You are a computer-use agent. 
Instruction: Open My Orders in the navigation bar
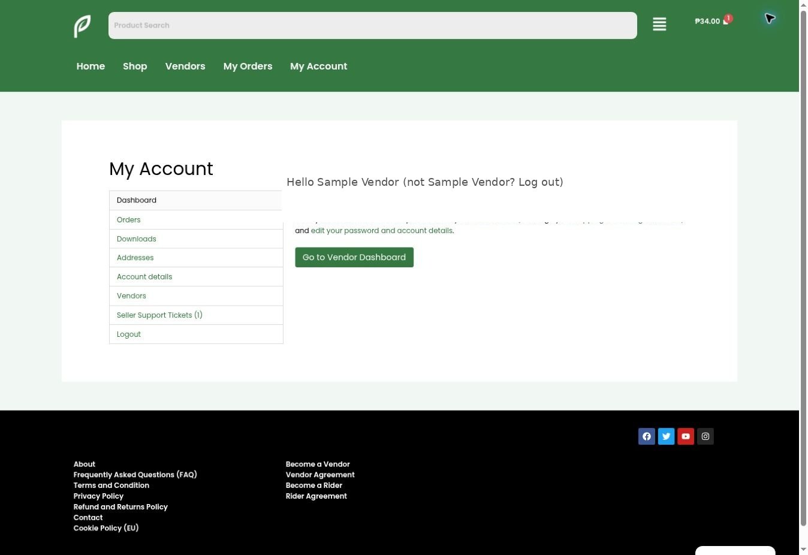pos(248,67)
